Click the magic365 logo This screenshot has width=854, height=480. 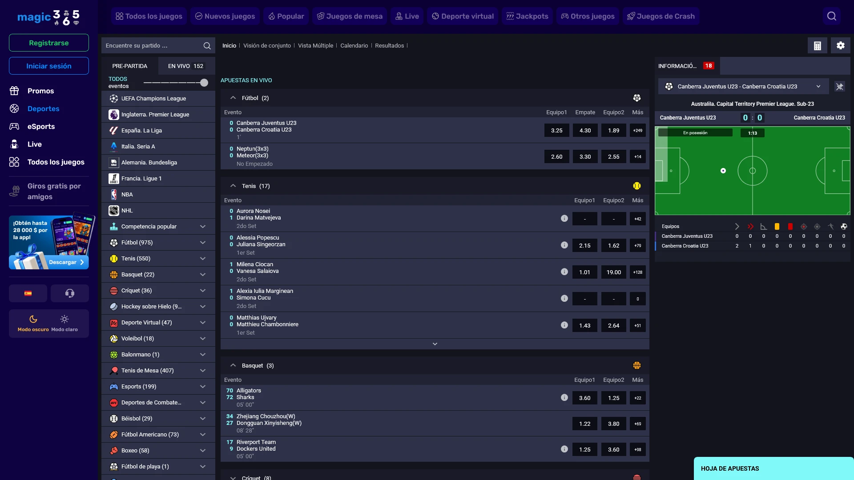pos(48,17)
